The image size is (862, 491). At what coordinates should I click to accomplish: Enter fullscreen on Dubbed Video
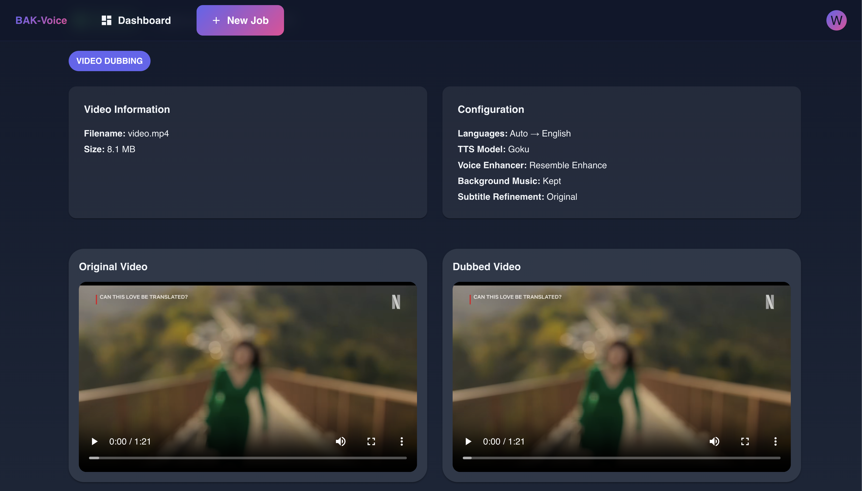click(745, 441)
